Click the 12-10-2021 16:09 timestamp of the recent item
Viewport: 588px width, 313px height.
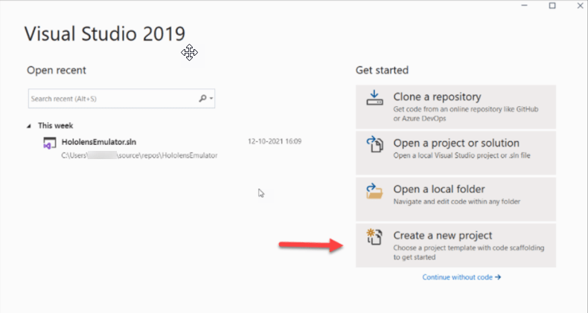click(274, 141)
